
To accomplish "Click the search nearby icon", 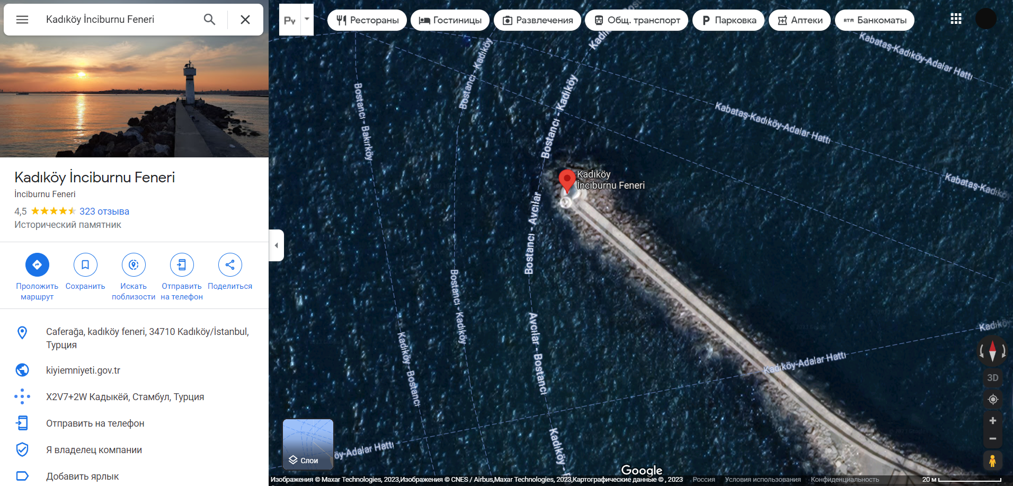I will [134, 264].
